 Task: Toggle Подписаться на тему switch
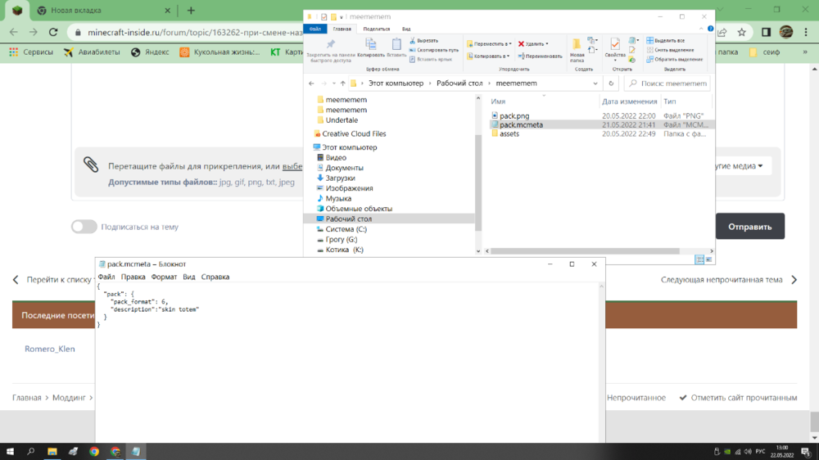click(84, 227)
